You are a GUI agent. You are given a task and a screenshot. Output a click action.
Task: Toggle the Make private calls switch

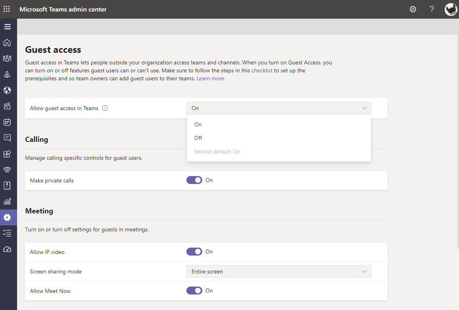point(194,180)
